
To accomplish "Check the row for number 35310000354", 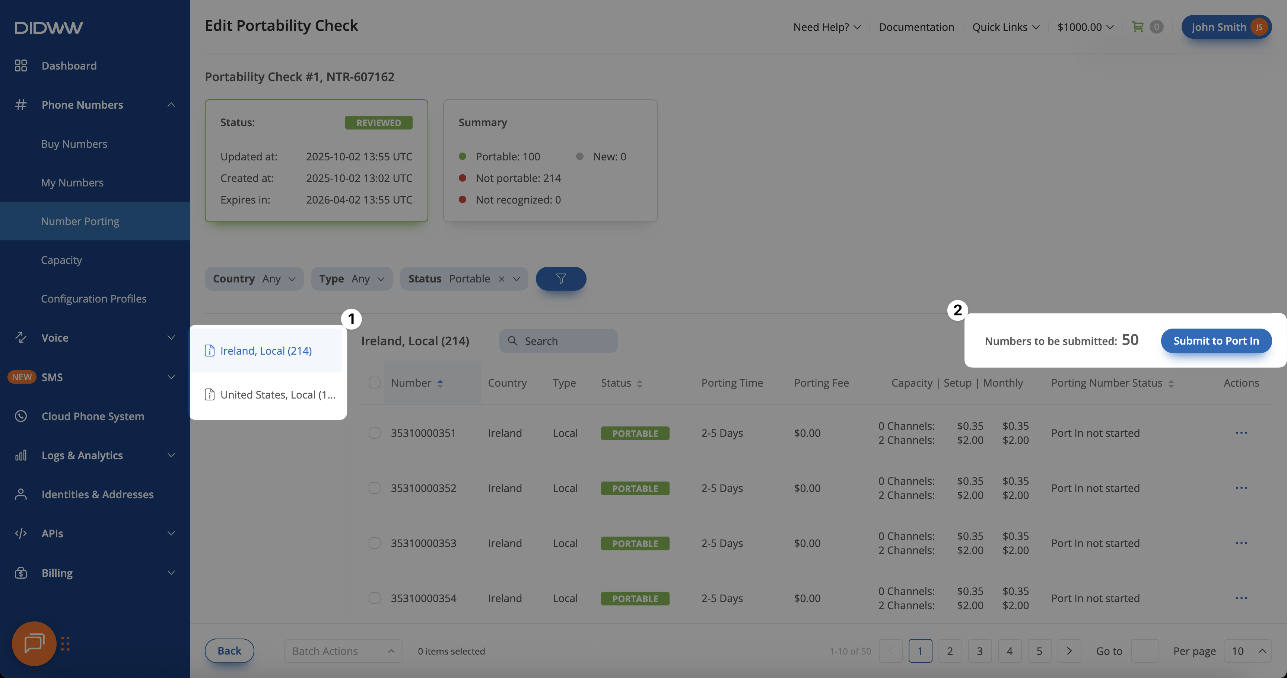I will tap(374, 598).
